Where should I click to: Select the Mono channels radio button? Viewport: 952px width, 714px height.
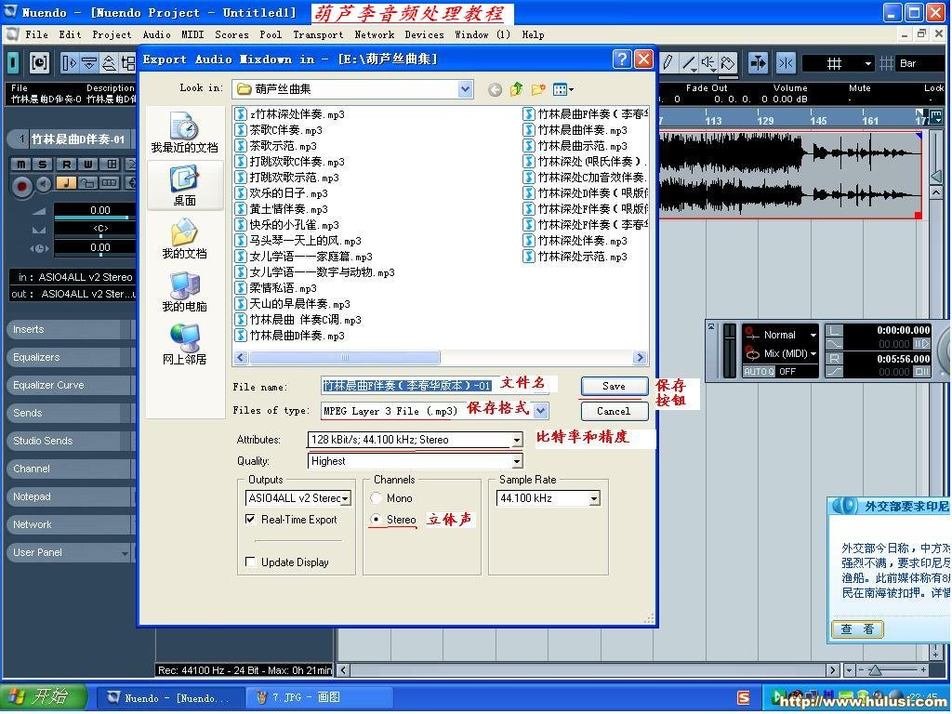(377, 498)
